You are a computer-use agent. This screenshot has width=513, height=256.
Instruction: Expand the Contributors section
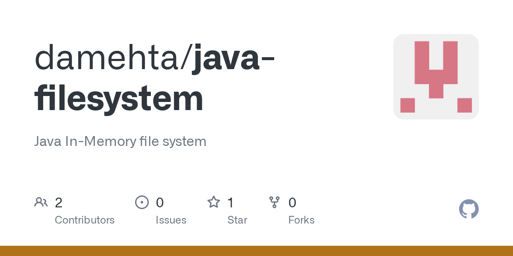pyautogui.click(x=85, y=220)
